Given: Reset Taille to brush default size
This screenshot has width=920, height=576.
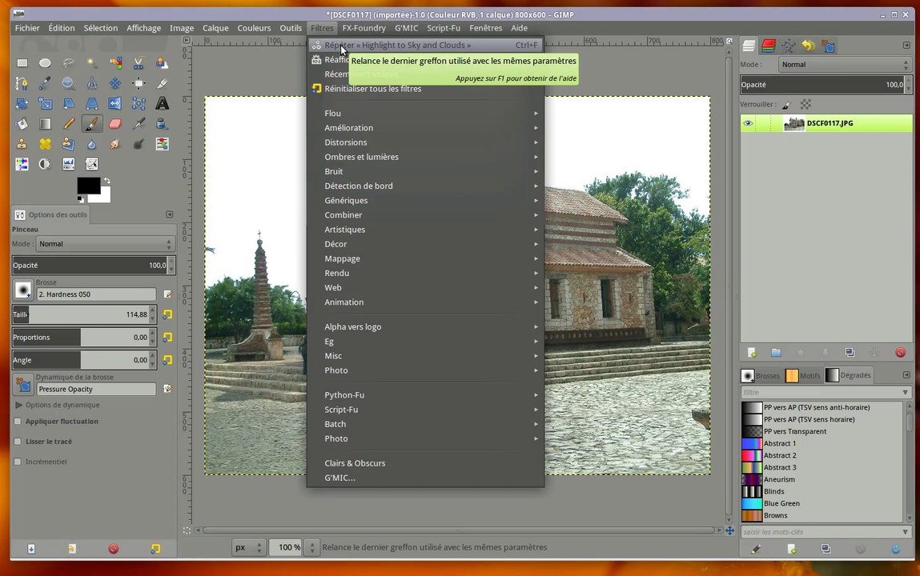Looking at the screenshot, I should 167,314.
